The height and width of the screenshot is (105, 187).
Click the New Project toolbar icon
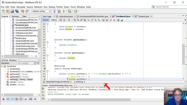click(x=8, y=11)
